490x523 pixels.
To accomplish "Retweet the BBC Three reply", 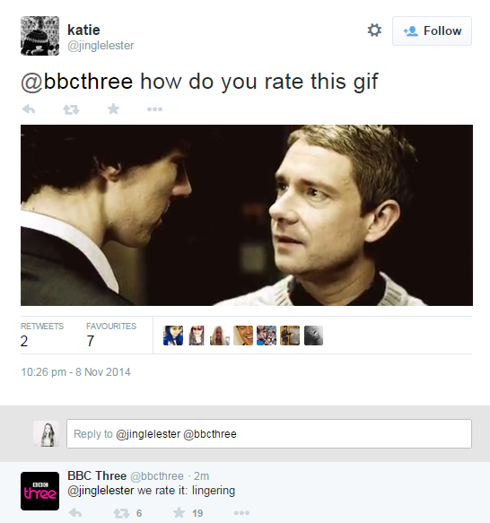I will [121, 513].
